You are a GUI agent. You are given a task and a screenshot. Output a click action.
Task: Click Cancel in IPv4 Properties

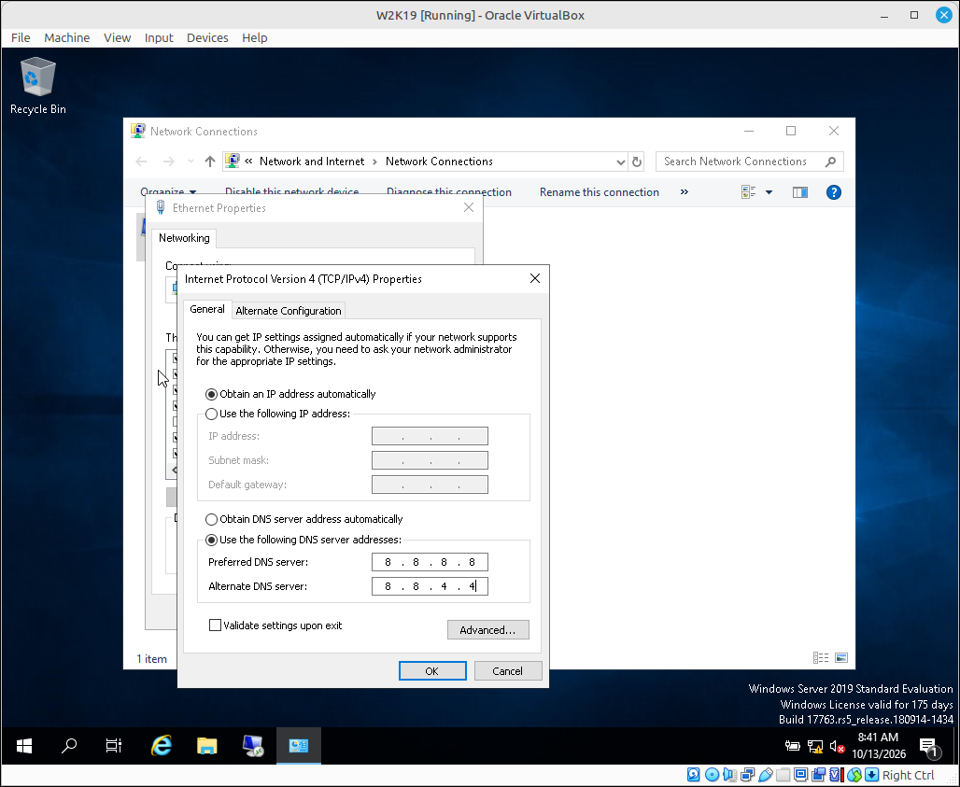(x=508, y=670)
